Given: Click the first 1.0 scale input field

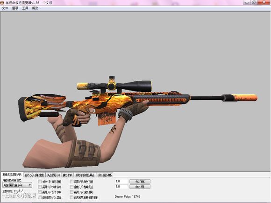Looking at the screenshot, I should point(121,181).
